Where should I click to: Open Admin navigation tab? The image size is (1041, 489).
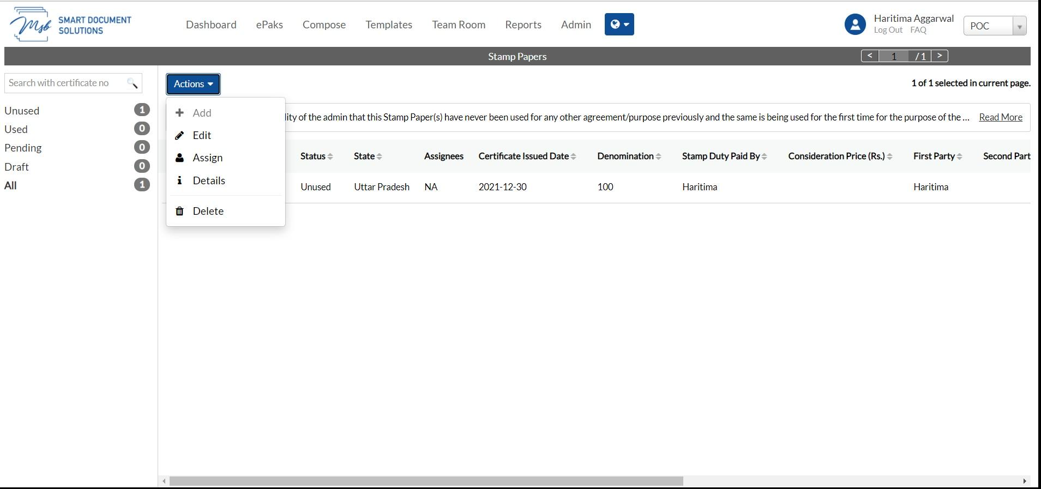[576, 25]
